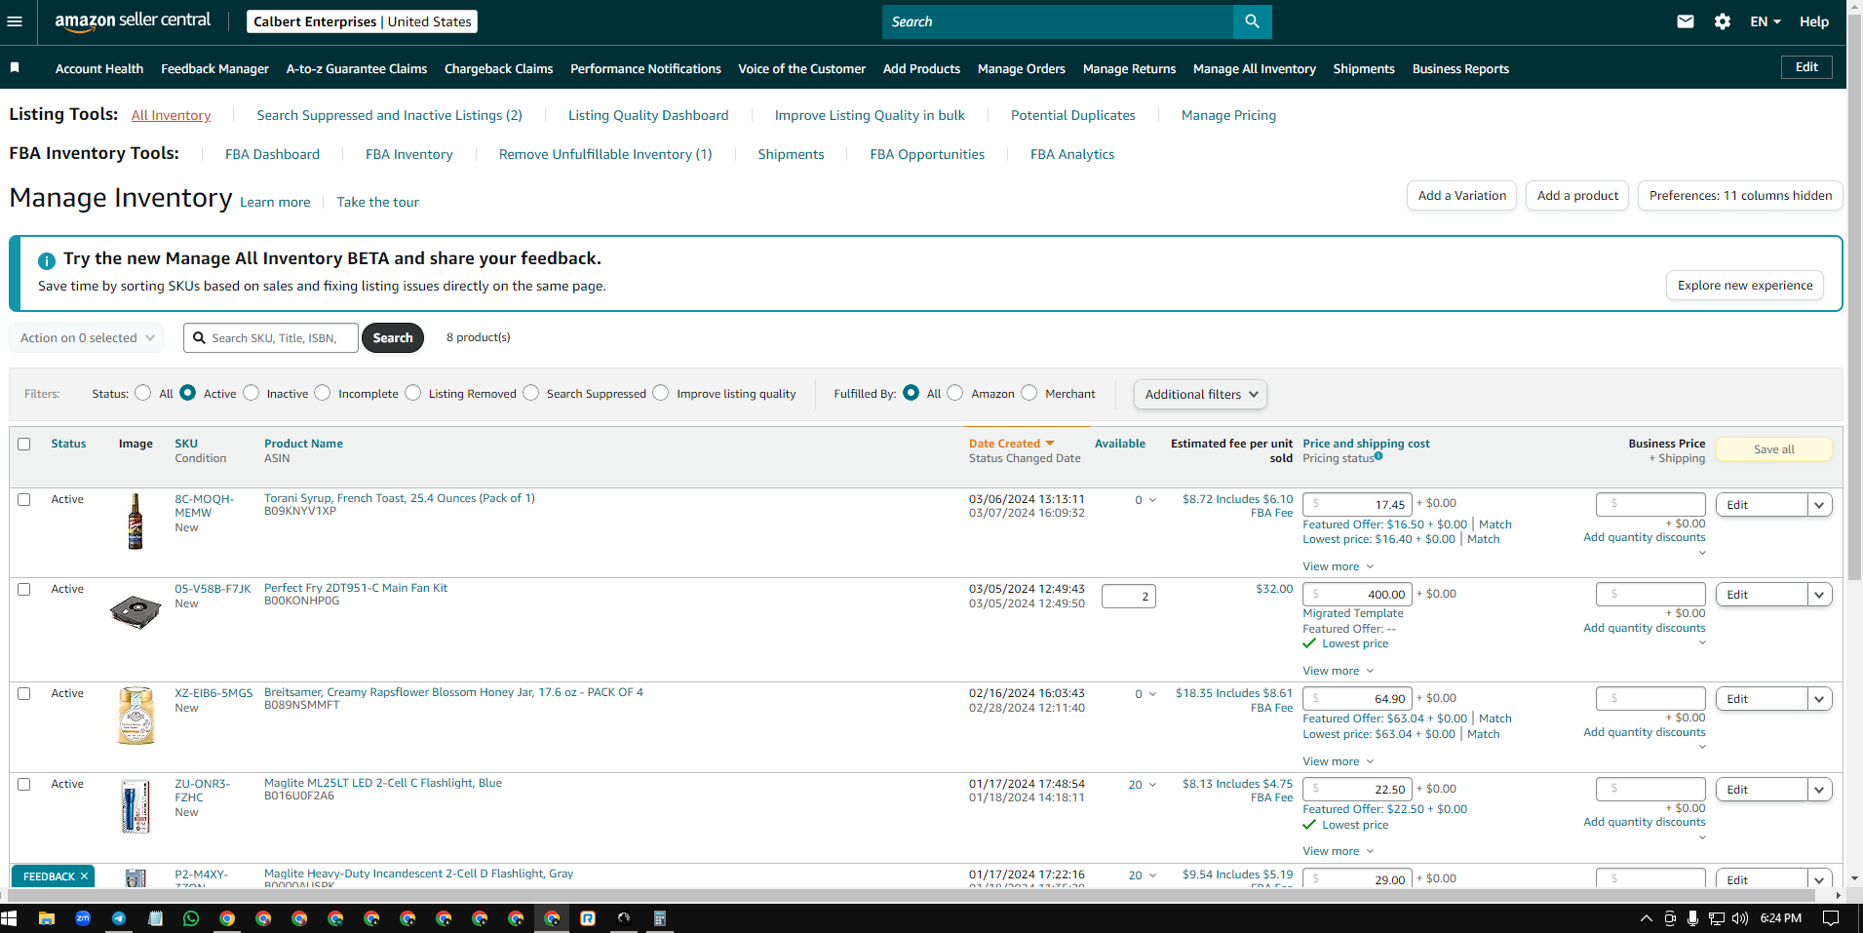The image size is (1863, 933).
Task: Click the Add a Variation button
Action: pyautogui.click(x=1461, y=195)
